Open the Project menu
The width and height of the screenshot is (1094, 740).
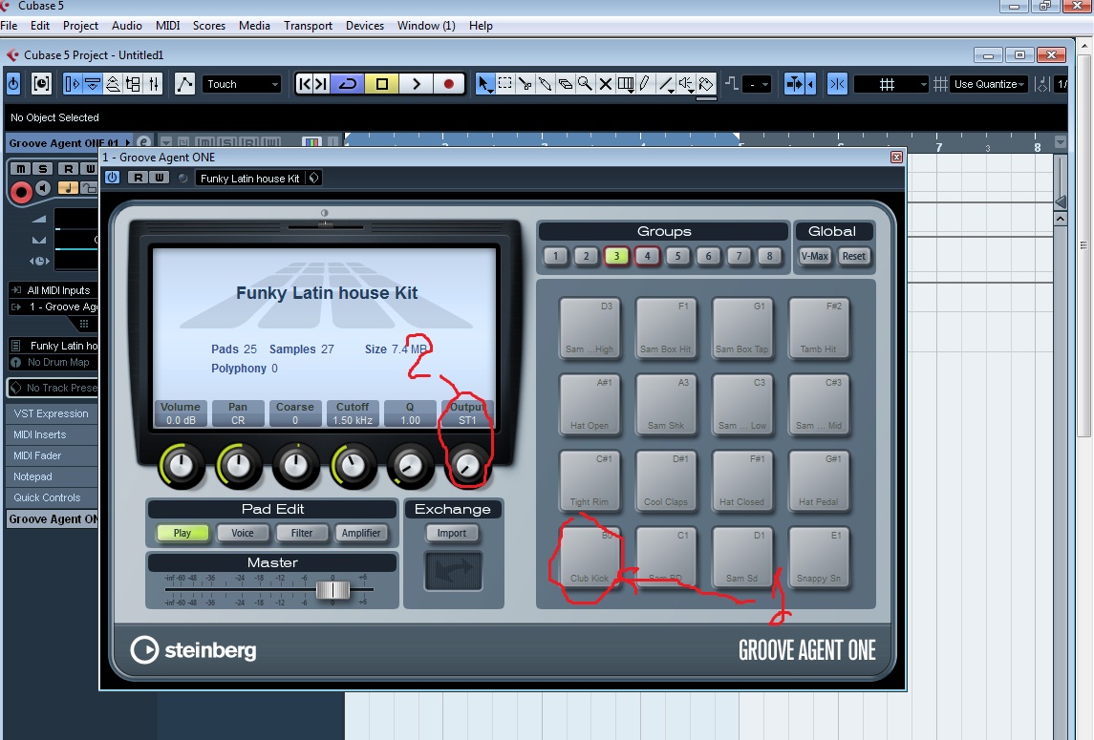pos(80,25)
